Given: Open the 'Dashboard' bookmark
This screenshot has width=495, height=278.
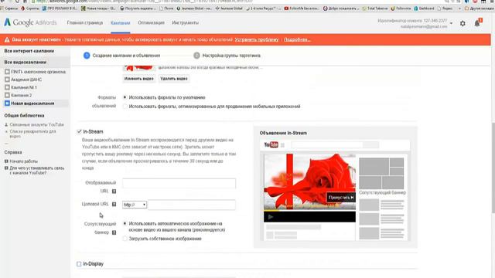Looking at the screenshot, I should click(x=425, y=8).
